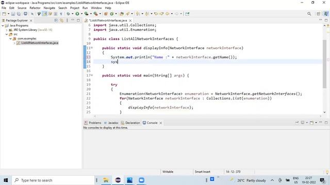This screenshot has width=330, height=185.
Task: Open the New Java Class dropdown arrow
Action: tap(116, 14)
